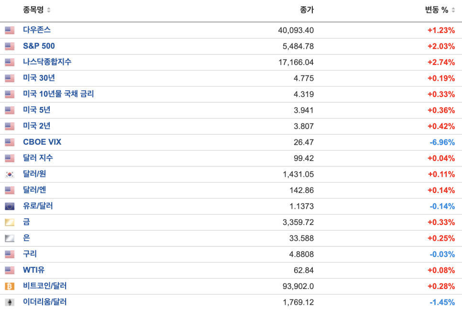Click the gold bar icon beside 금
Screen dimensions: 462x310
point(10,222)
